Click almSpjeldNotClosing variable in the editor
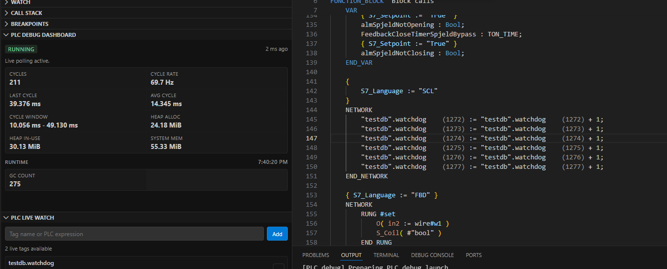This screenshot has height=269, width=667. click(x=398, y=53)
